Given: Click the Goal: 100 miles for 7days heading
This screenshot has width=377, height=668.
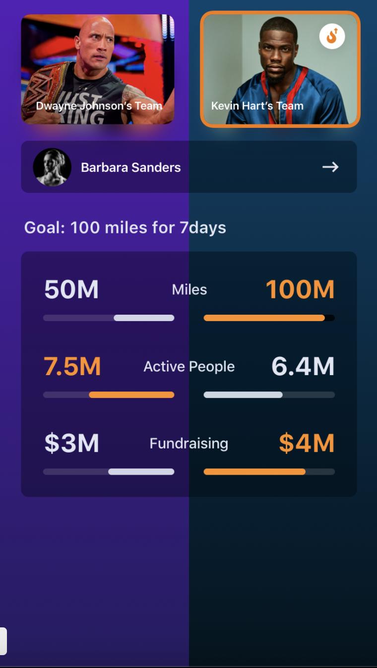Looking at the screenshot, I should pos(125,227).
